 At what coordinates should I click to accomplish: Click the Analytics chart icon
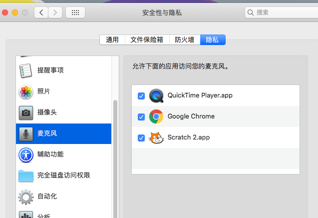pyautogui.click(x=26, y=214)
